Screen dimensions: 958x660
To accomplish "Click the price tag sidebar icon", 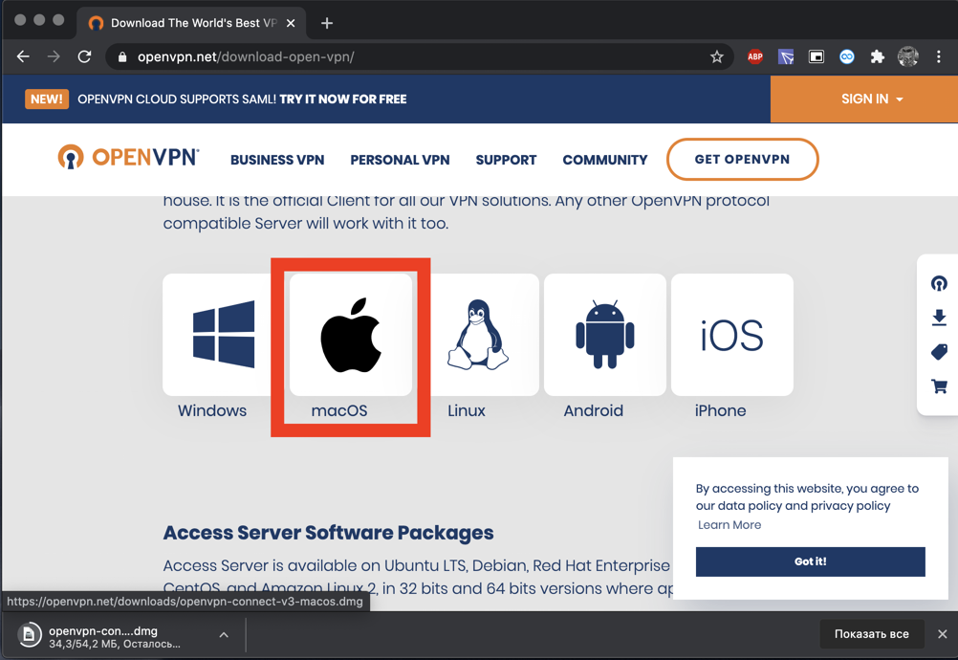I will point(939,352).
